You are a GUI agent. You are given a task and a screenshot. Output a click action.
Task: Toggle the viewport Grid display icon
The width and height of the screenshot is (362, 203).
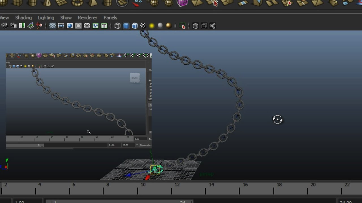[x=53, y=26]
